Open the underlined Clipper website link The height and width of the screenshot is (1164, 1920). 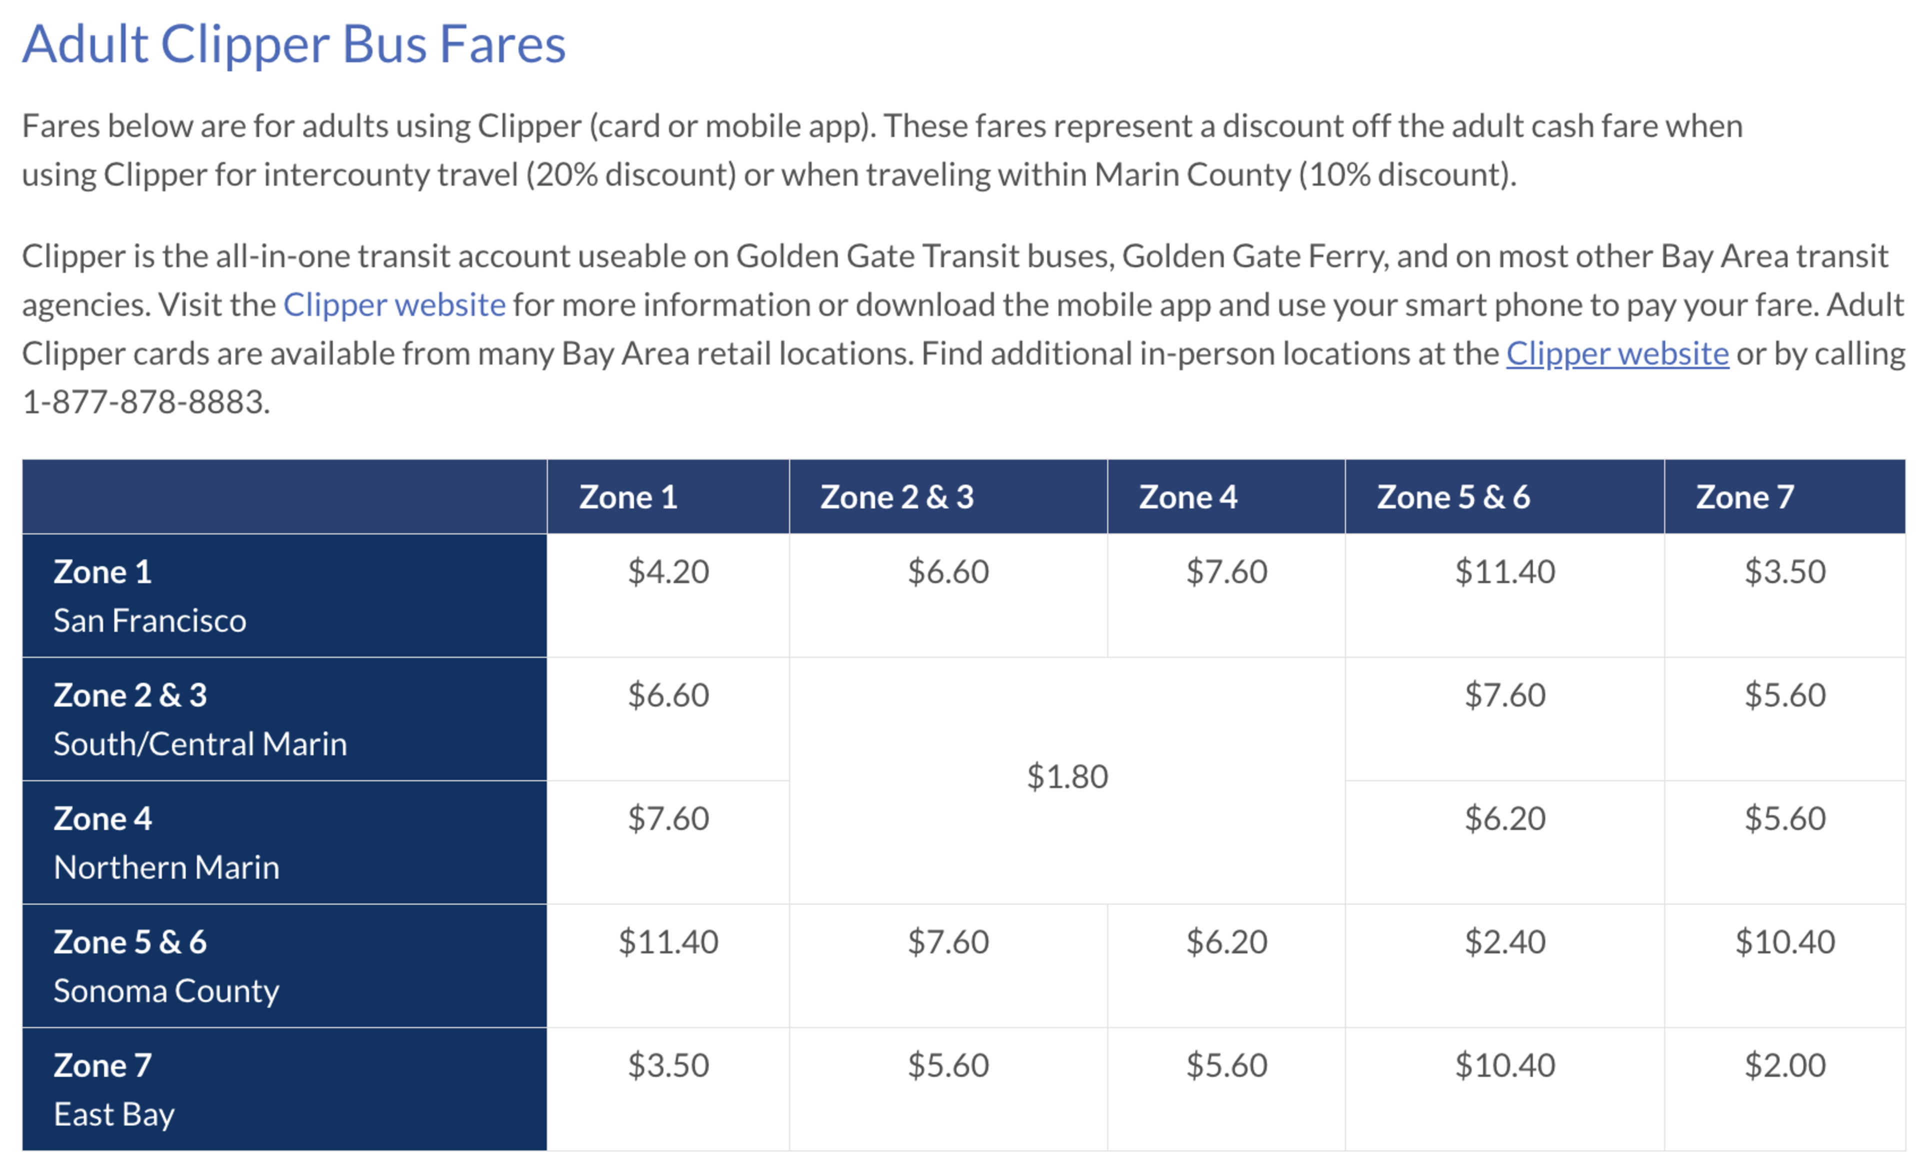point(1617,353)
